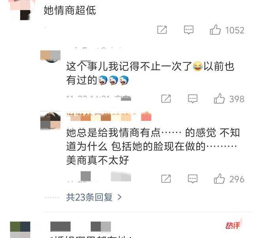Open the avatar of the 她情商超低 commenter

[x=20, y=9]
